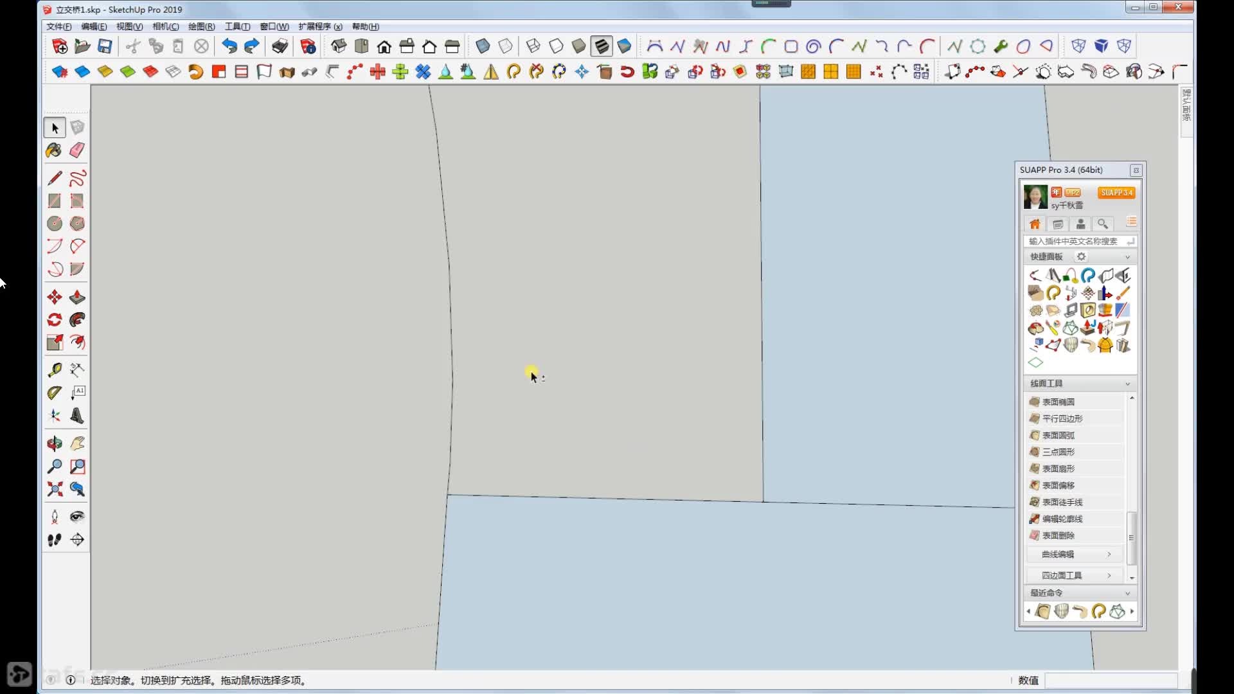The image size is (1234, 694).
Task: Click the 数值 measurements input box
Action: pos(1111,681)
